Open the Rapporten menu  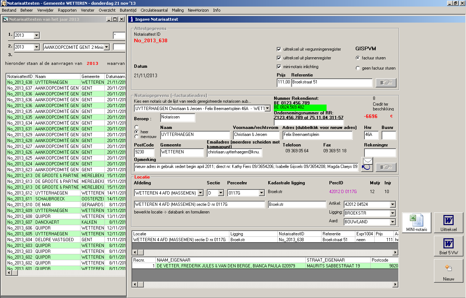click(x=67, y=10)
